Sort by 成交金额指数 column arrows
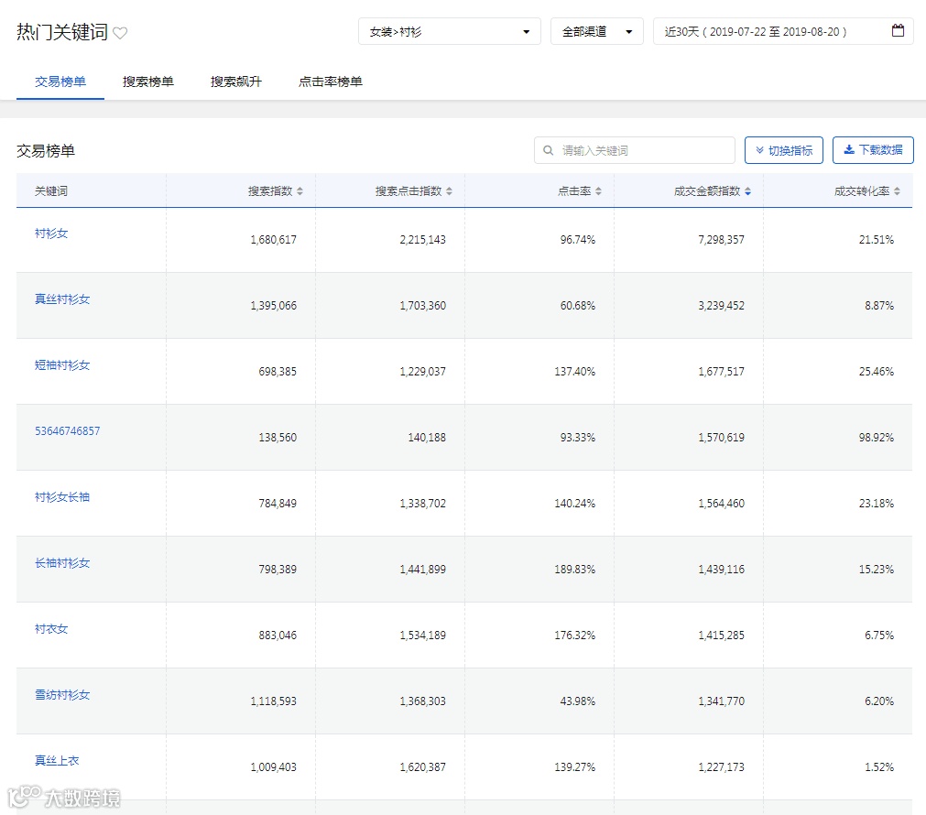The height and width of the screenshot is (815, 926). point(748,191)
